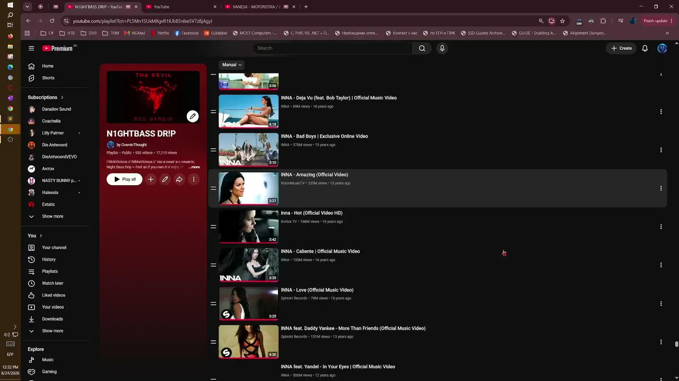The height and width of the screenshot is (381, 679).
Task: Switch to the N1GHTBASS DRIP browser tab
Action: (103, 7)
